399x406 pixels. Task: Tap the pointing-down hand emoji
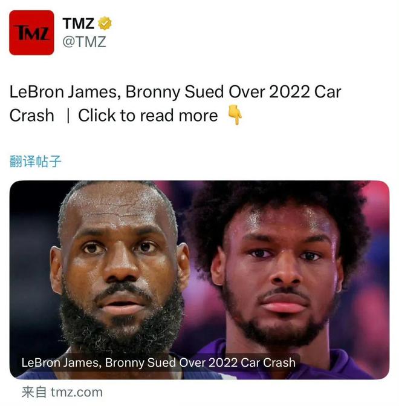[x=235, y=115]
